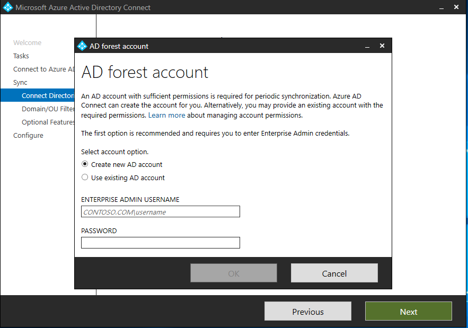The height and width of the screenshot is (328, 468).
Task: Click the OK button in dialog
Action: tap(234, 273)
